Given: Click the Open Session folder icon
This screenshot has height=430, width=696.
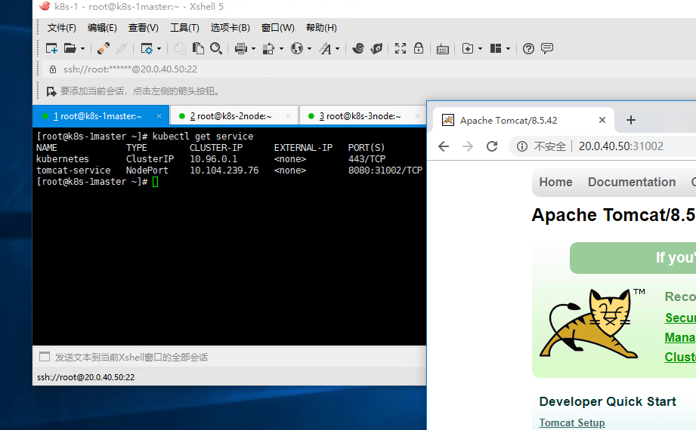Looking at the screenshot, I should pos(70,48).
